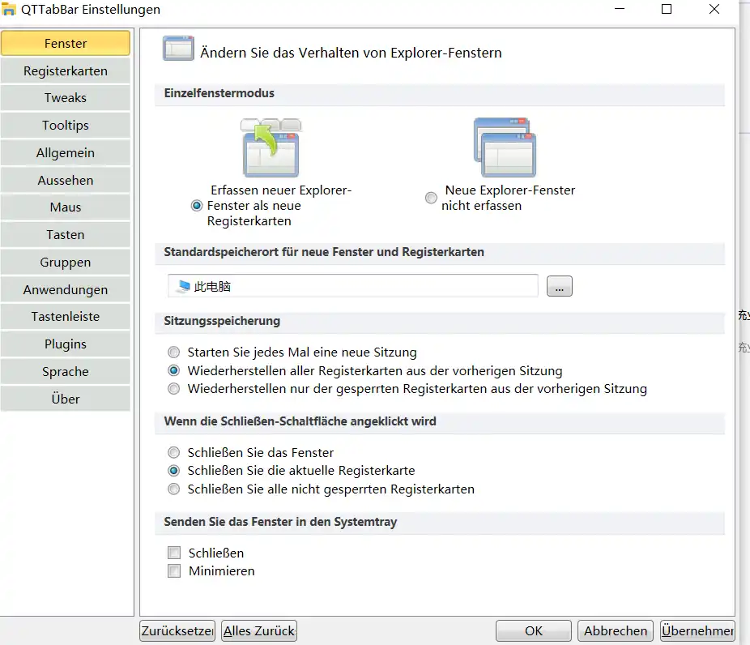The width and height of the screenshot is (750, 645).
Task: Close the QTTabBar Einstellungen window
Action: (714, 9)
